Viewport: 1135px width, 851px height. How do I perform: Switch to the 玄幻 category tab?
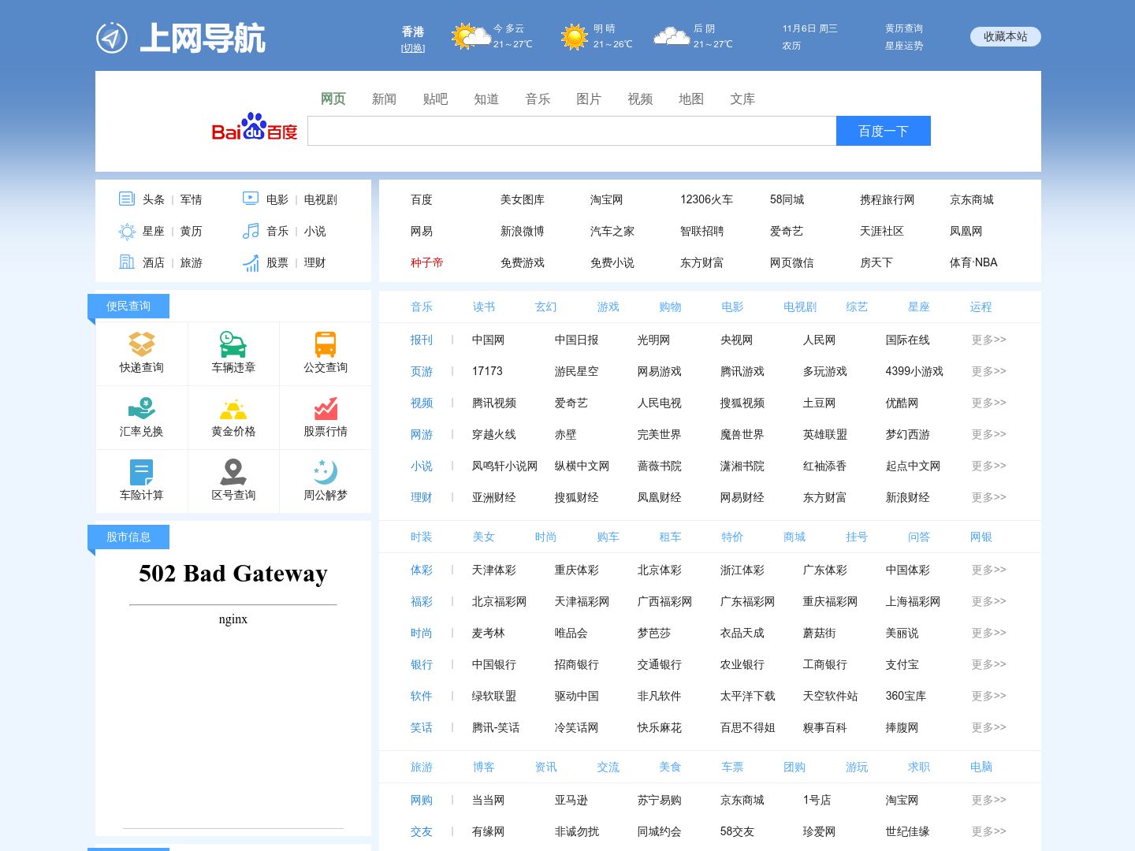click(546, 307)
